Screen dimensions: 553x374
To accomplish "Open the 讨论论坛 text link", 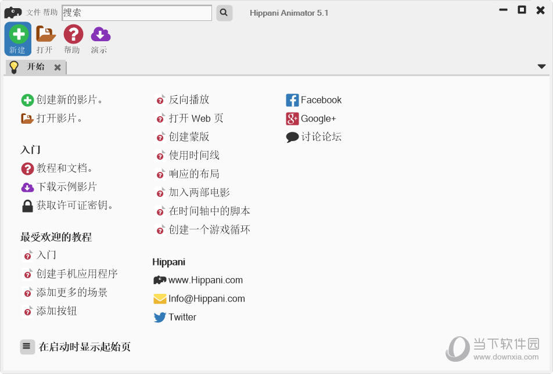I will (x=321, y=137).
